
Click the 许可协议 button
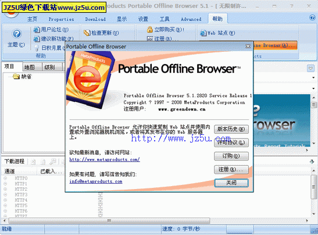coord(231,143)
